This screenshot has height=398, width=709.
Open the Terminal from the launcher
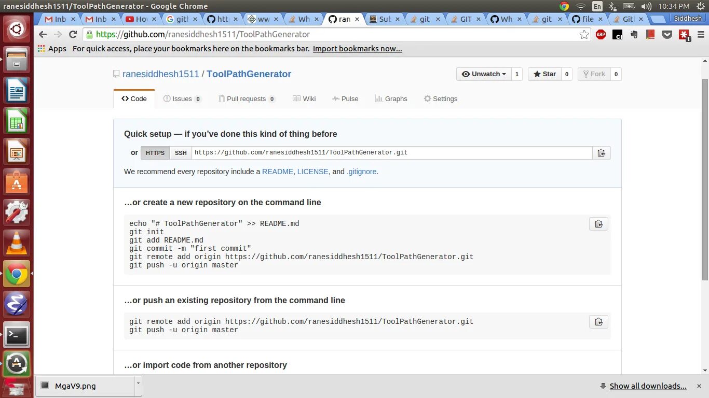pyautogui.click(x=17, y=335)
